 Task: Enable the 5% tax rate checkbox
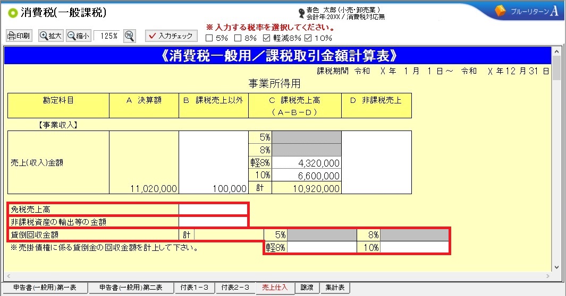[x=209, y=38]
